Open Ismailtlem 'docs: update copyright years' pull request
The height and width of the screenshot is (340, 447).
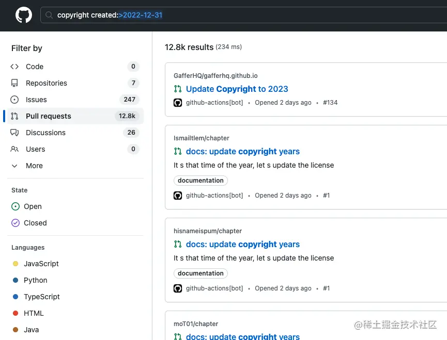pos(243,151)
